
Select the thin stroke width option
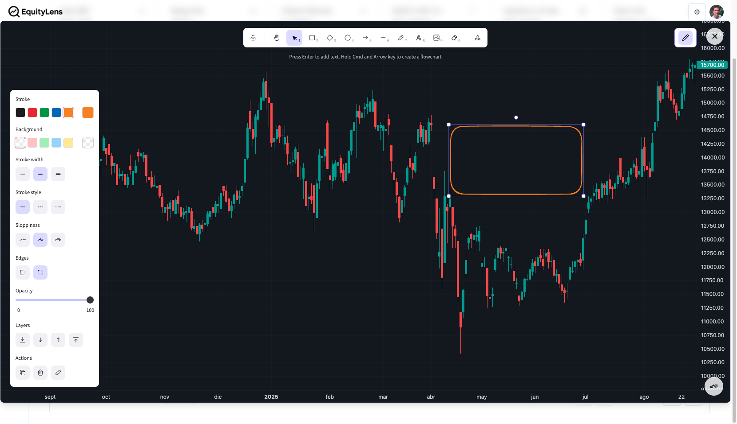click(x=23, y=174)
